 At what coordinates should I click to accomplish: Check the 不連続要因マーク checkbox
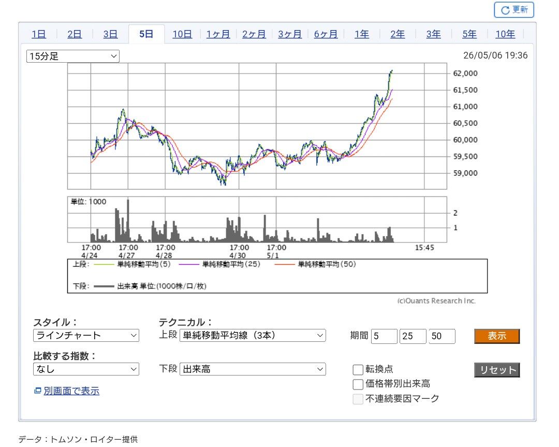click(x=358, y=399)
